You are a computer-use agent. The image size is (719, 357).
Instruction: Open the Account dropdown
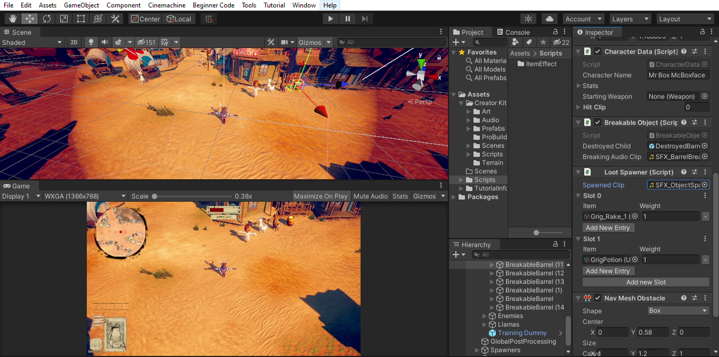(x=584, y=18)
